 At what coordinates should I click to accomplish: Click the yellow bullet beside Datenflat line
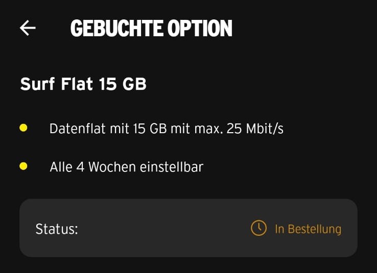tap(23, 128)
